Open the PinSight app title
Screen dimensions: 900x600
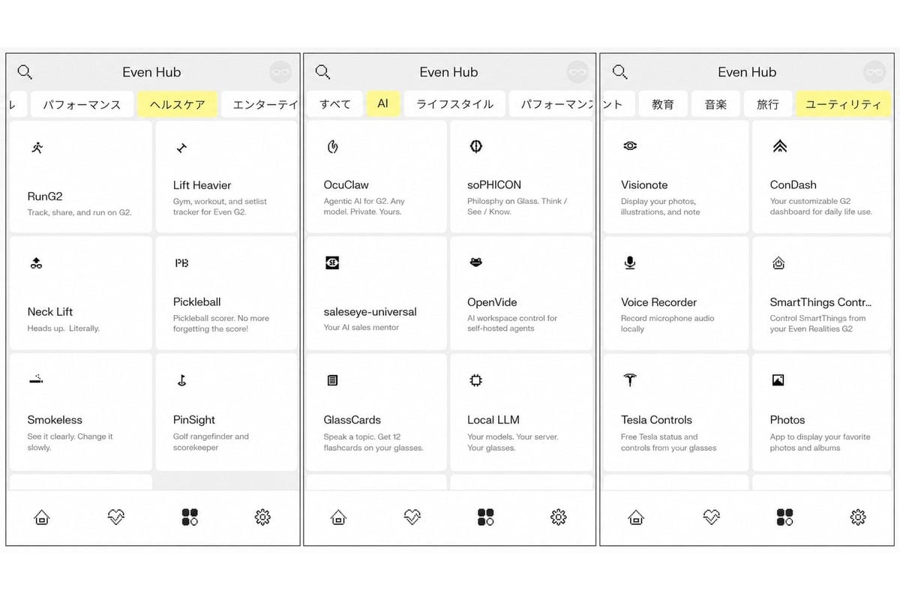[x=194, y=420]
